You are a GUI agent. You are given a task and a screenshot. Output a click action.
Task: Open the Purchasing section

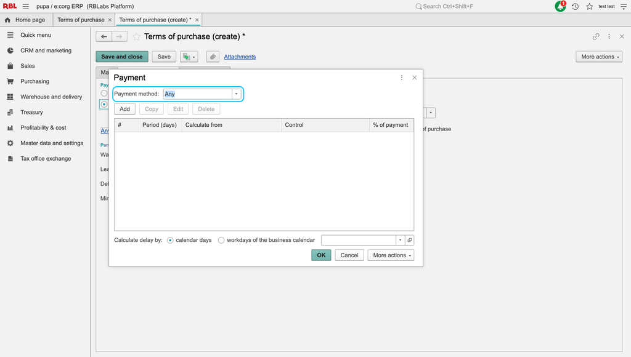[35, 81]
